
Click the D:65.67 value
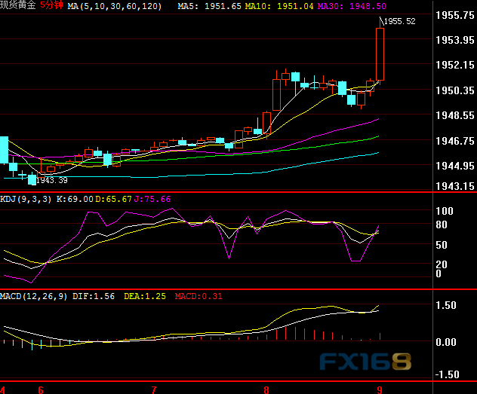113,199
